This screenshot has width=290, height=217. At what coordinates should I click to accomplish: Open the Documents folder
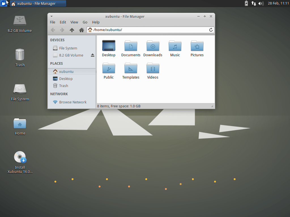click(131, 49)
